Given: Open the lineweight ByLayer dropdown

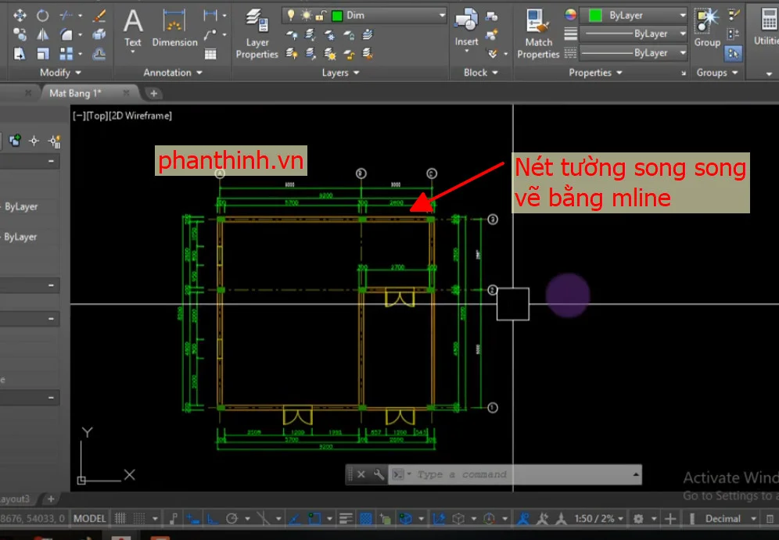Looking at the screenshot, I should coord(683,34).
